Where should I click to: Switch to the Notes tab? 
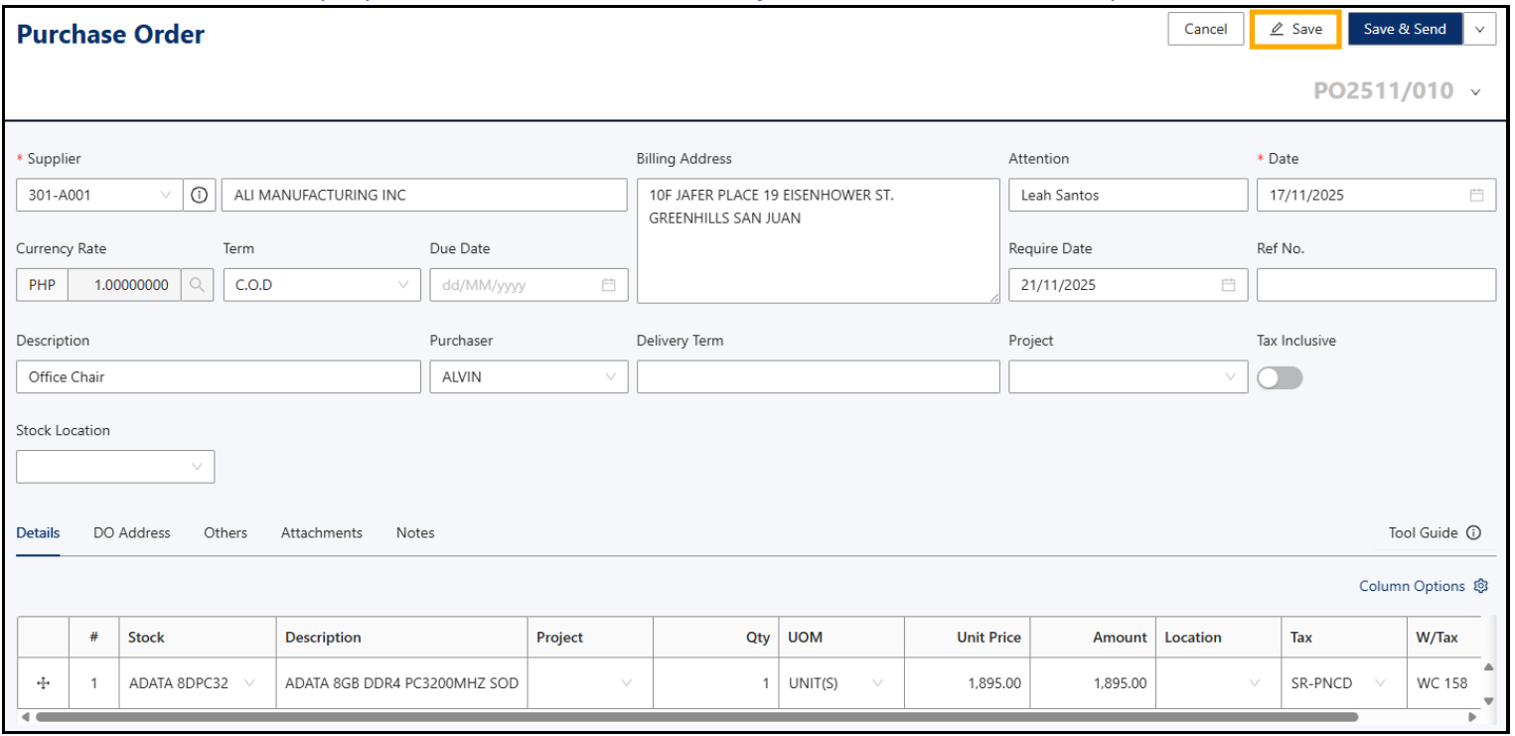tap(415, 533)
